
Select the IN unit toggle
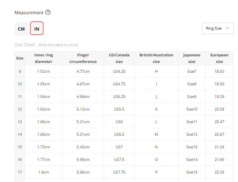37,29
